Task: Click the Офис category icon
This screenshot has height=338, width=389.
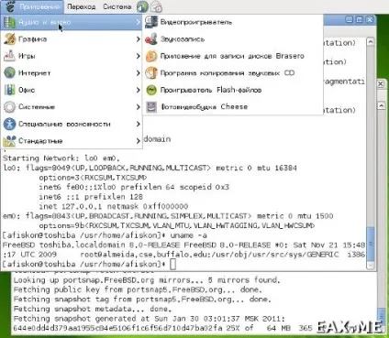Action: tap(9, 90)
